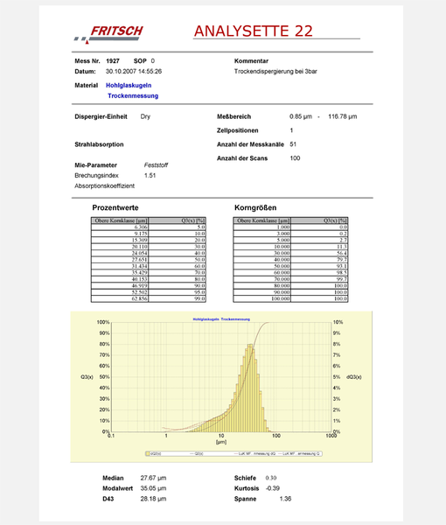
Task: Select measurement number 1927
Action: [113, 61]
